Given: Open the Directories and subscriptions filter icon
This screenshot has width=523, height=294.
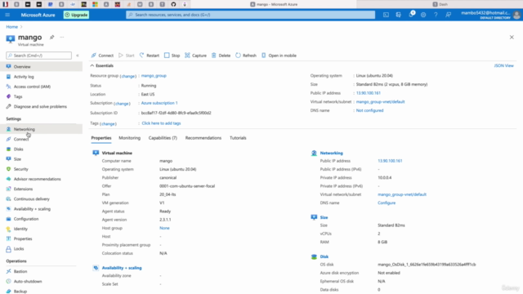Looking at the screenshot, I should pos(398,15).
